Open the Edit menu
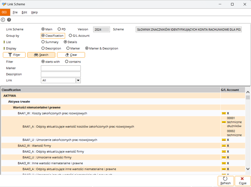Screen dimensions: 251x187 24,12
